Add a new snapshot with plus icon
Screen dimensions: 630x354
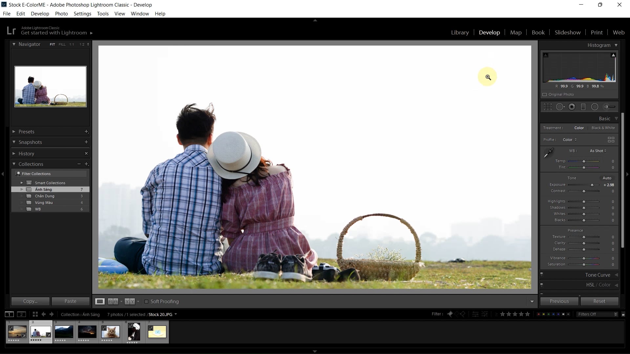tap(86, 142)
